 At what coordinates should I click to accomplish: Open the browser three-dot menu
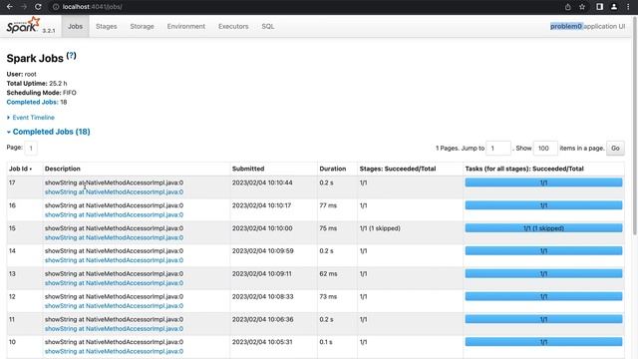(628, 7)
